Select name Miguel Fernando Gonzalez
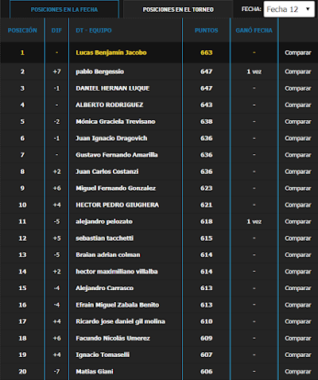 pos(115,188)
